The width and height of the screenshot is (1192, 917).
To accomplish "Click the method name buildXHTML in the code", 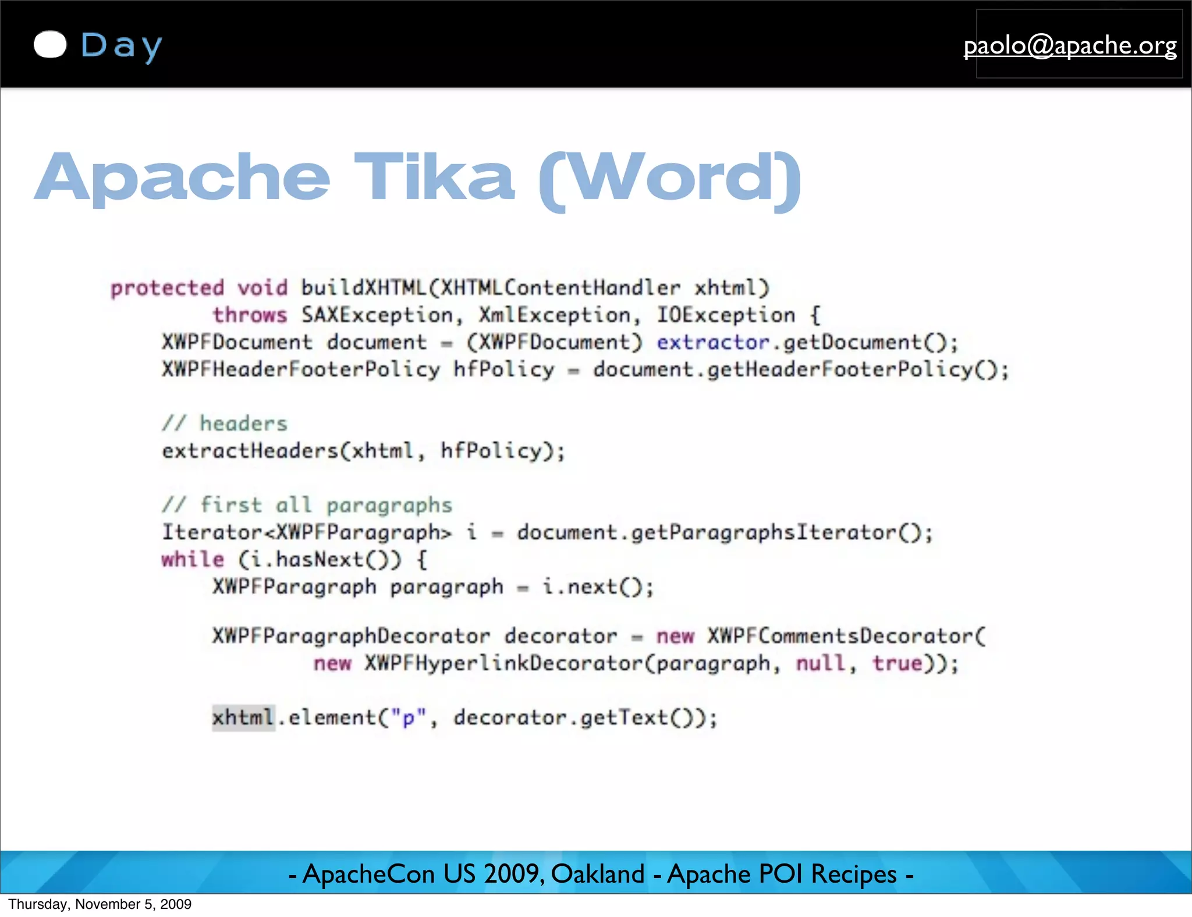I will click(x=364, y=287).
